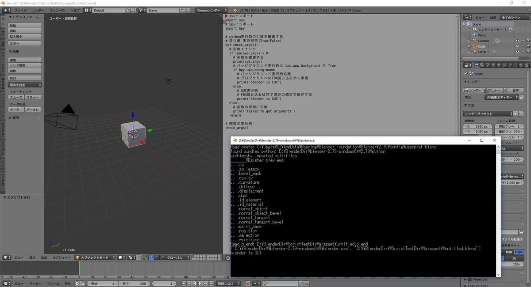Expand the Camera node in outliner
The image size is (531, 287).
coord(469,41)
